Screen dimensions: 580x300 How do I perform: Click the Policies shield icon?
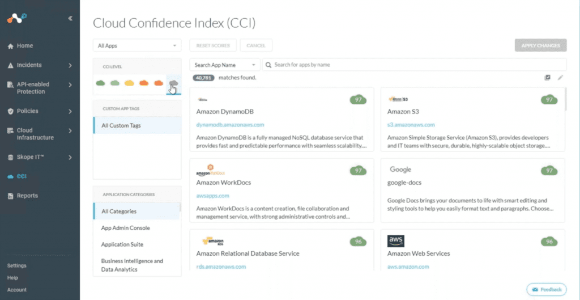tap(10, 111)
